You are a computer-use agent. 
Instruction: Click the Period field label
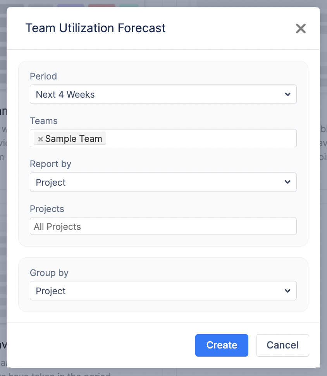tap(43, 76)
